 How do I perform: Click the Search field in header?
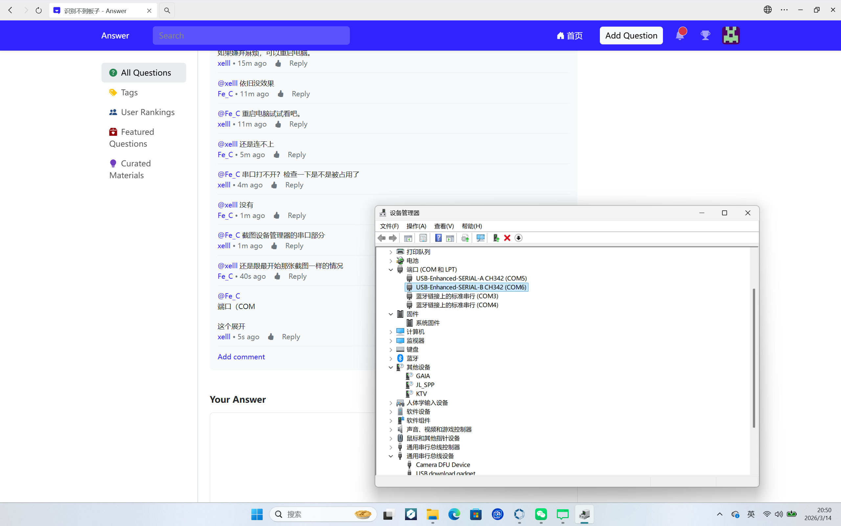point(251,36)
